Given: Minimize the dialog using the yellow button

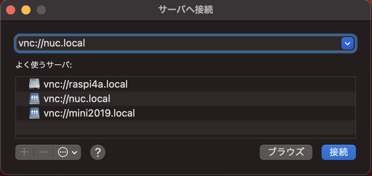Looking at the screenshot, I should tap(26, 10).
